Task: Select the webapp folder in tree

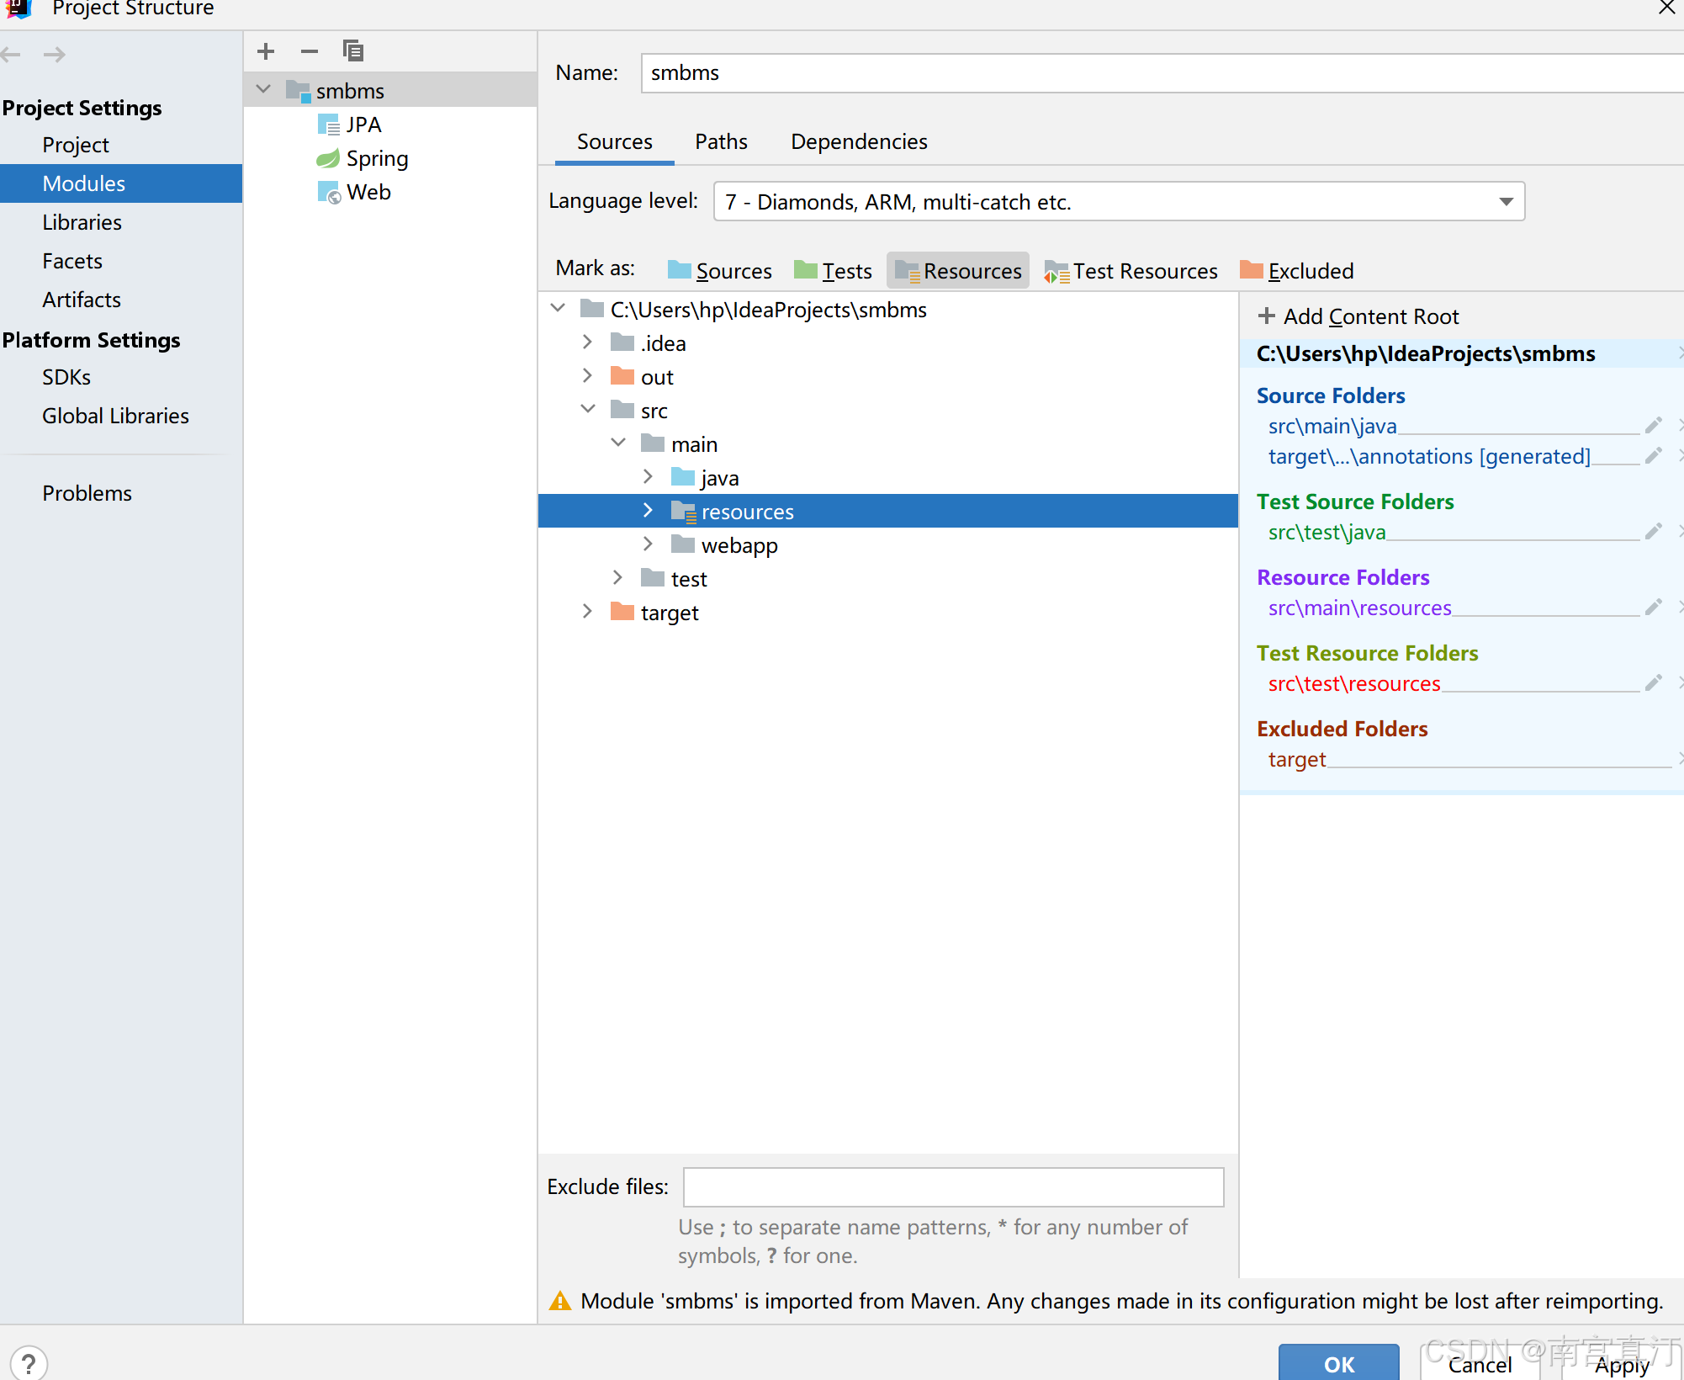Action: click(739, 545)
